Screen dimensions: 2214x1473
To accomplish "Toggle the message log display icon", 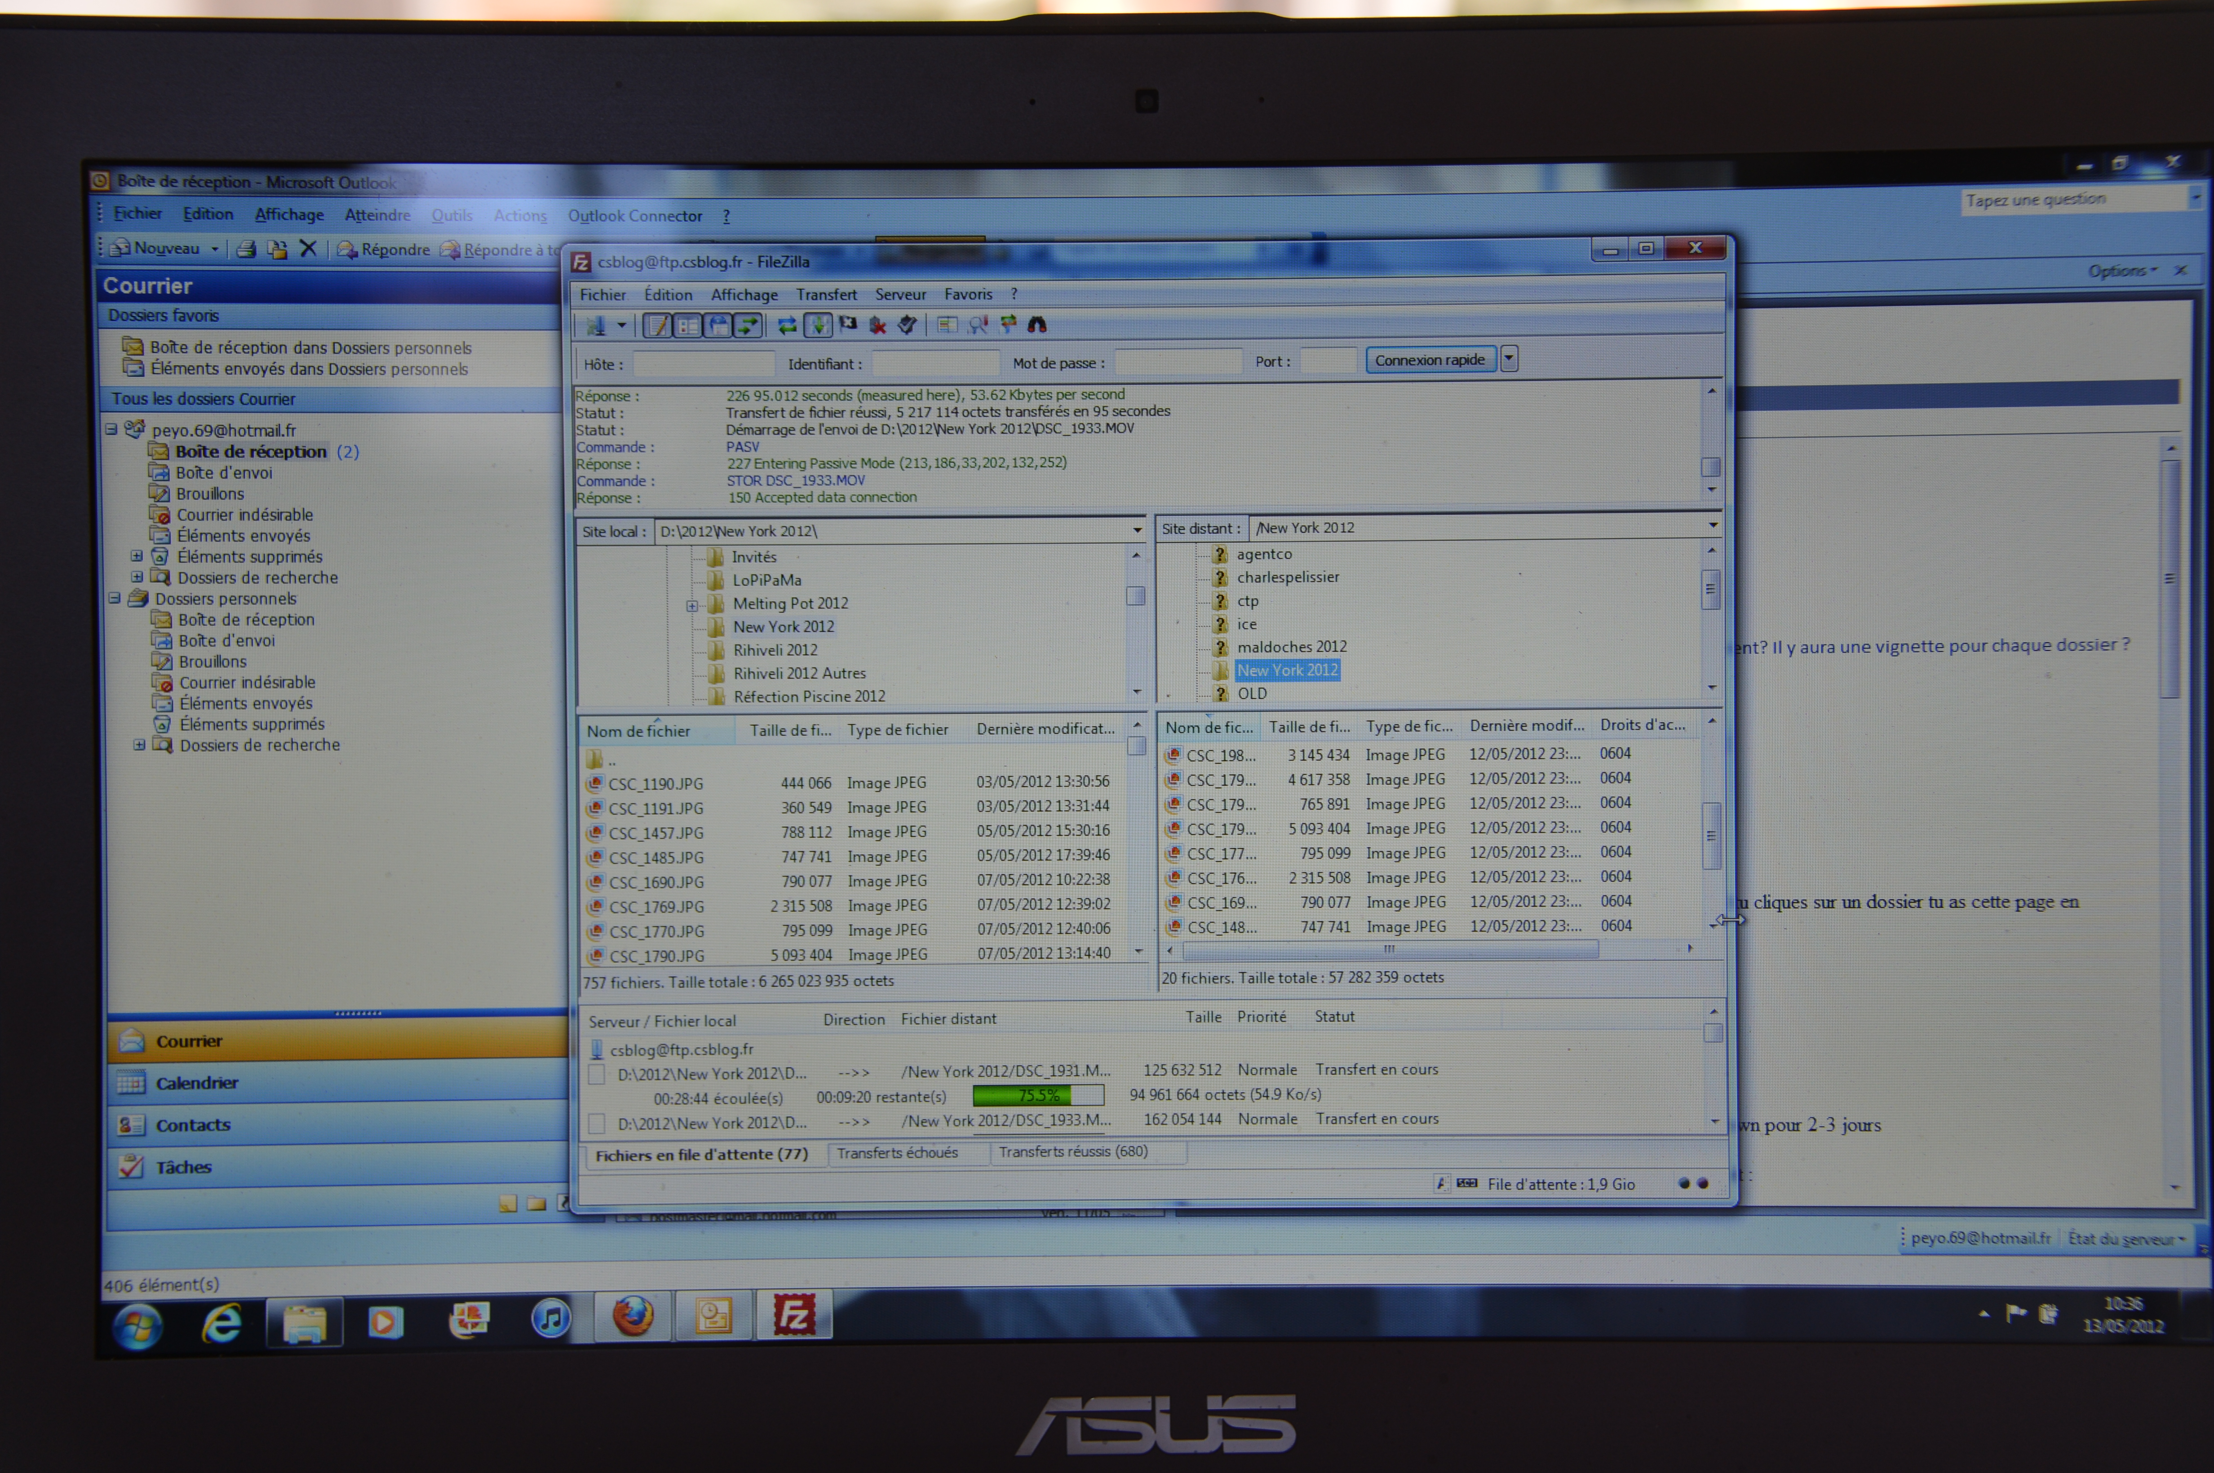I will coord(658,326).
